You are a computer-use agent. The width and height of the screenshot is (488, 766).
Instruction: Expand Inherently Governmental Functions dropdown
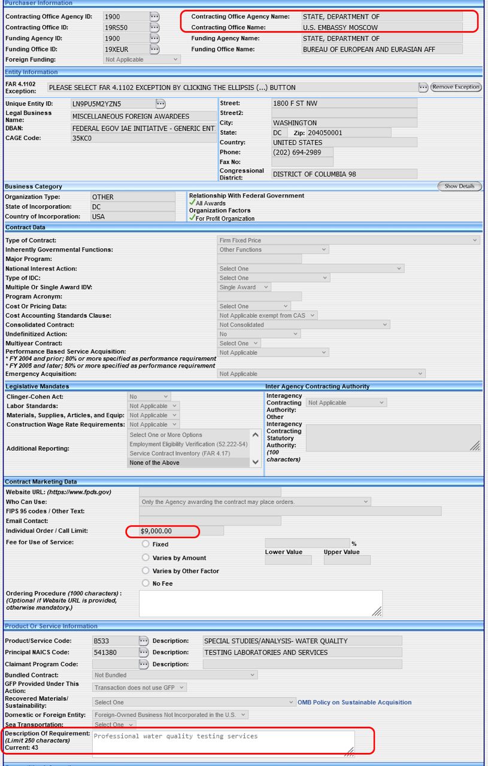click(x=273, y=250)
